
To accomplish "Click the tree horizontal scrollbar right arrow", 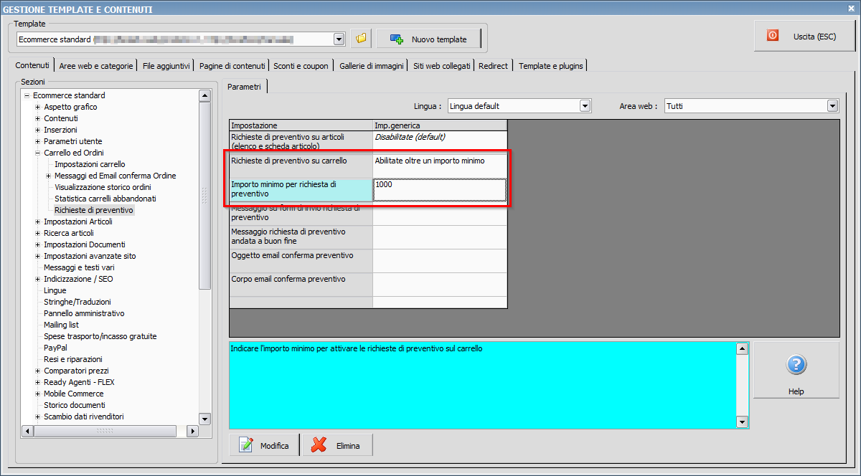I will pyautogui.click(x=192, y=431).
